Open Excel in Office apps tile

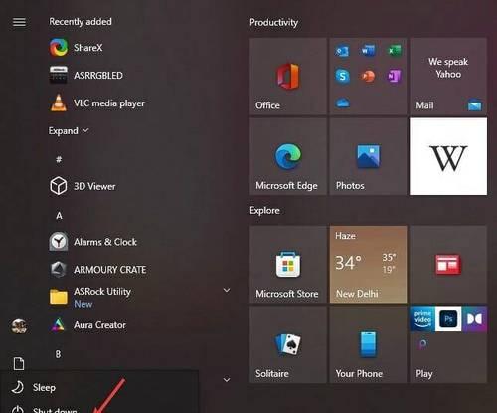(x=395, y=51)
